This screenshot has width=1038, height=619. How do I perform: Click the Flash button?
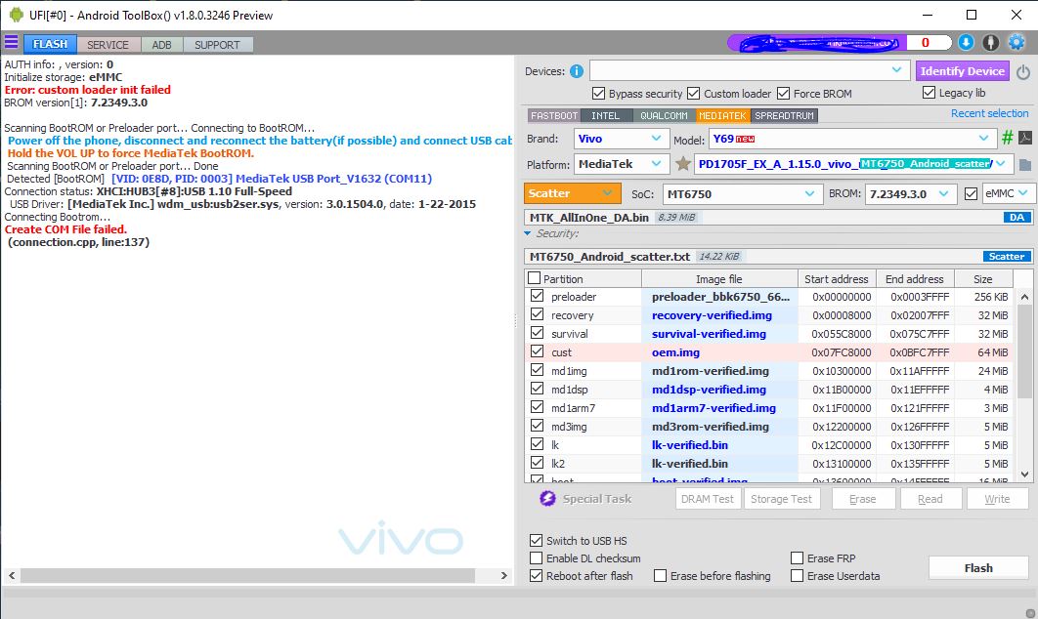pyautogui.click(x=978, y=568)
